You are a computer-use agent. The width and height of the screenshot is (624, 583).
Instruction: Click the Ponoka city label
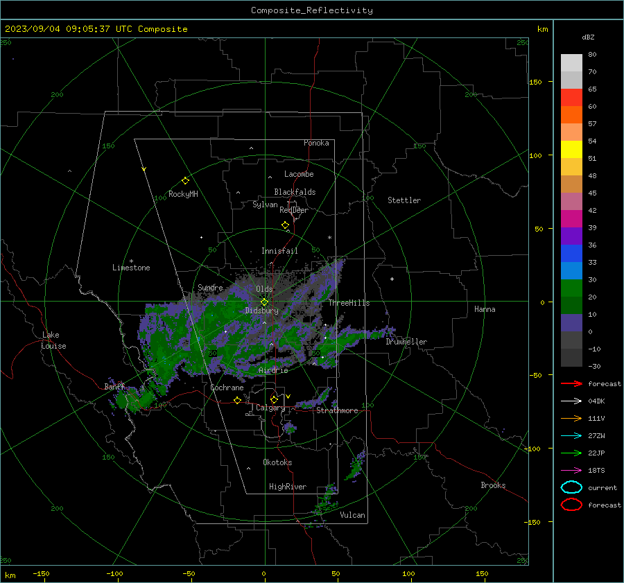316,143
